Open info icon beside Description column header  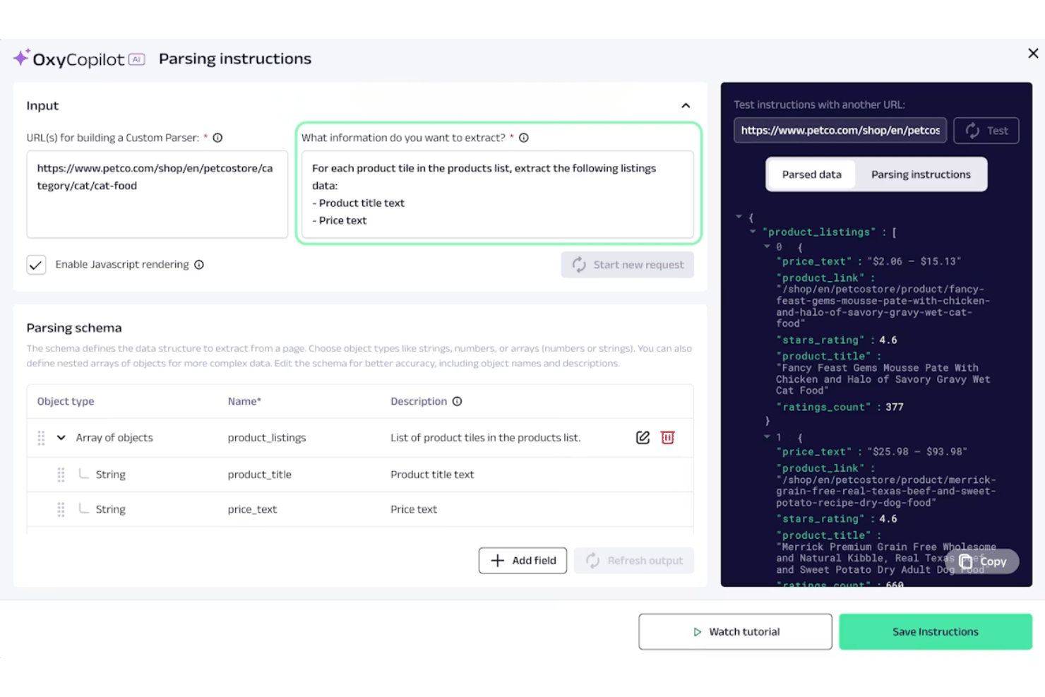457,401
